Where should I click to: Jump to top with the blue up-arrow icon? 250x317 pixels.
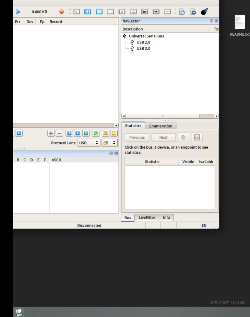pyautogui.click(x=69, y=133)
